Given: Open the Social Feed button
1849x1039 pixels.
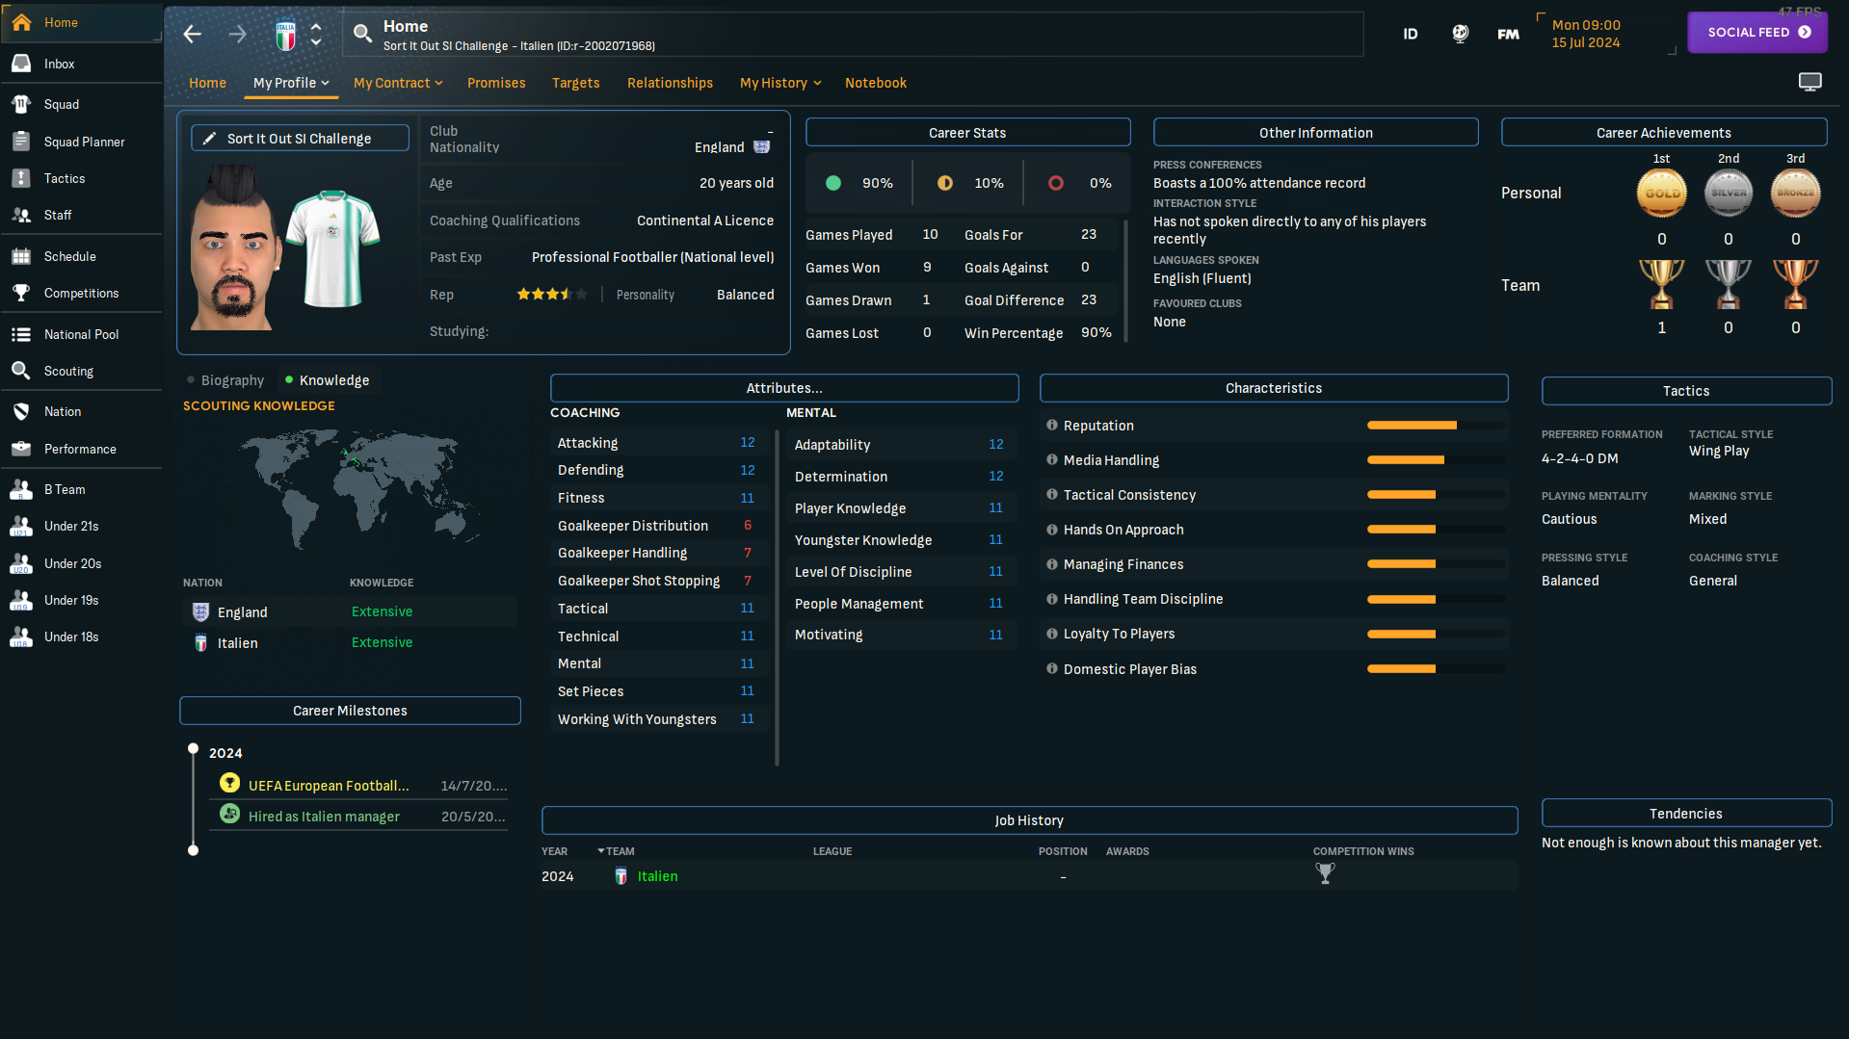Looking at the screenshot, I should pyautogui.click(x=1757, y=32).
